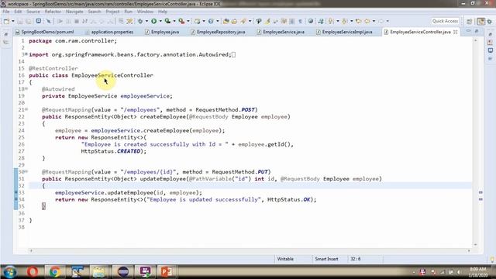
Task: Click the Skip All Breakpoints icon
Action: 48,21
